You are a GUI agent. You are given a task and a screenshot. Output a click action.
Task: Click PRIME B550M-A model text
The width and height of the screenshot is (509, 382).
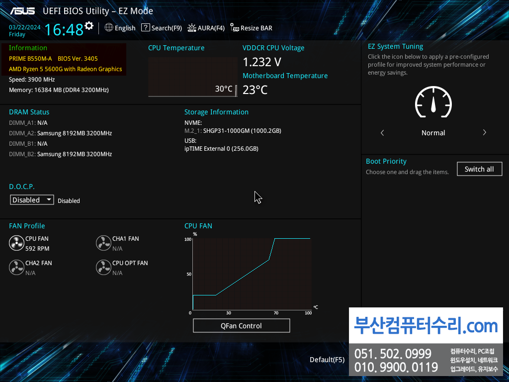coord(30,59)
